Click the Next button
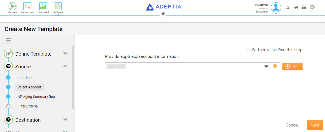 coord(315,125)
